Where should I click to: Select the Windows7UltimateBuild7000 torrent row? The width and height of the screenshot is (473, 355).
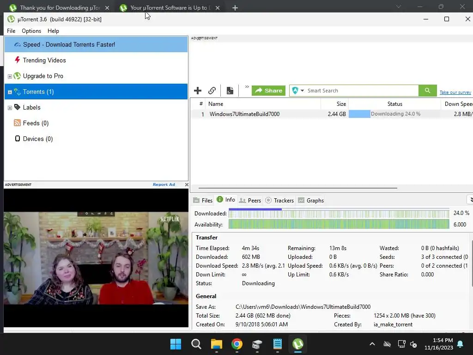[332, 114]
